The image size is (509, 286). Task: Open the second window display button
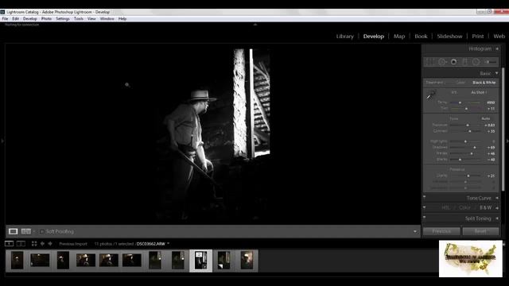pyautogui.click(x=21, y=244)
